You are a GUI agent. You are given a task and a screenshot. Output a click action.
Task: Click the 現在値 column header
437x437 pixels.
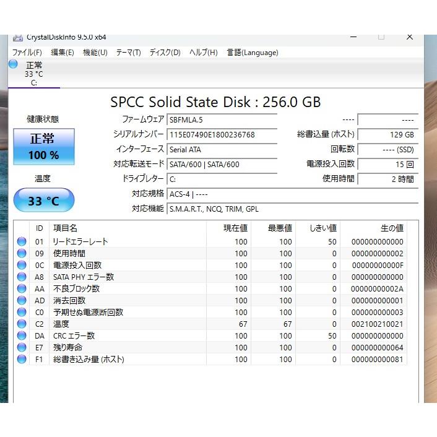(229, 228)
